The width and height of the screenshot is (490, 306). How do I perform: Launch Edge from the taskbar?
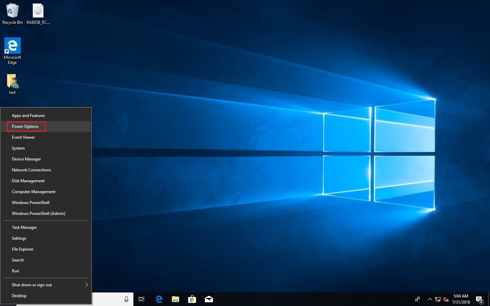[159, 299]
